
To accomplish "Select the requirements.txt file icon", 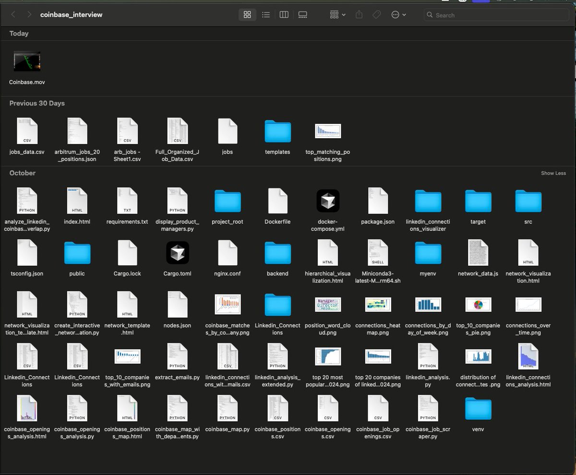I will tap(127, 201).
